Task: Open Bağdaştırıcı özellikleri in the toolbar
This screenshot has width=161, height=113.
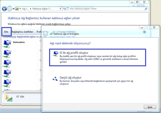Action: point(22,32)
